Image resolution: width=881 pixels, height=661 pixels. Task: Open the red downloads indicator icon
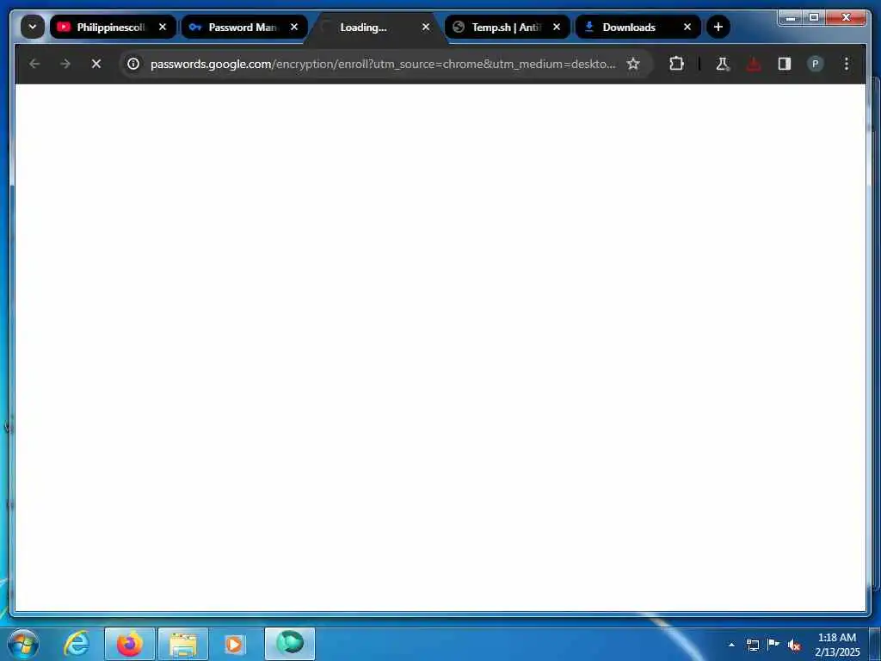[x=754, y=64]
